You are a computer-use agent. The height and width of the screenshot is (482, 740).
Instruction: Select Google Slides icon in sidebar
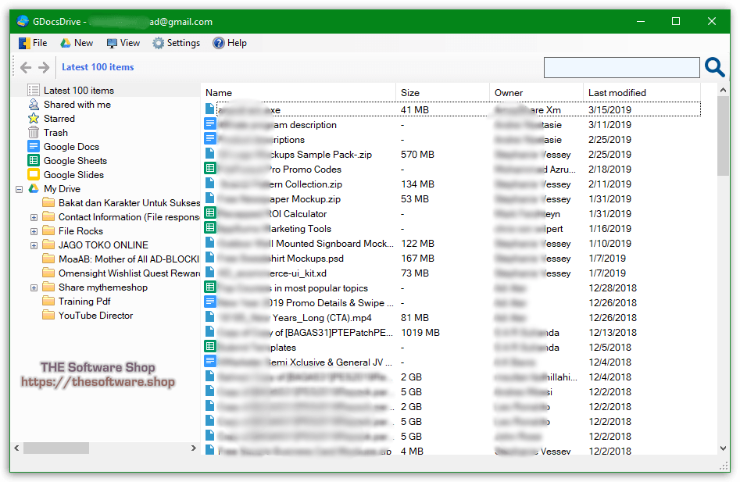tap(34, 174)
